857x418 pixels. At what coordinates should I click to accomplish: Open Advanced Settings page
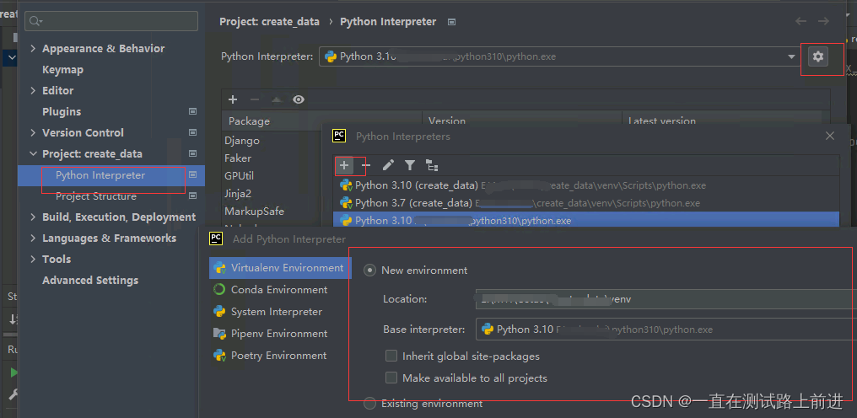pos(90,281)
